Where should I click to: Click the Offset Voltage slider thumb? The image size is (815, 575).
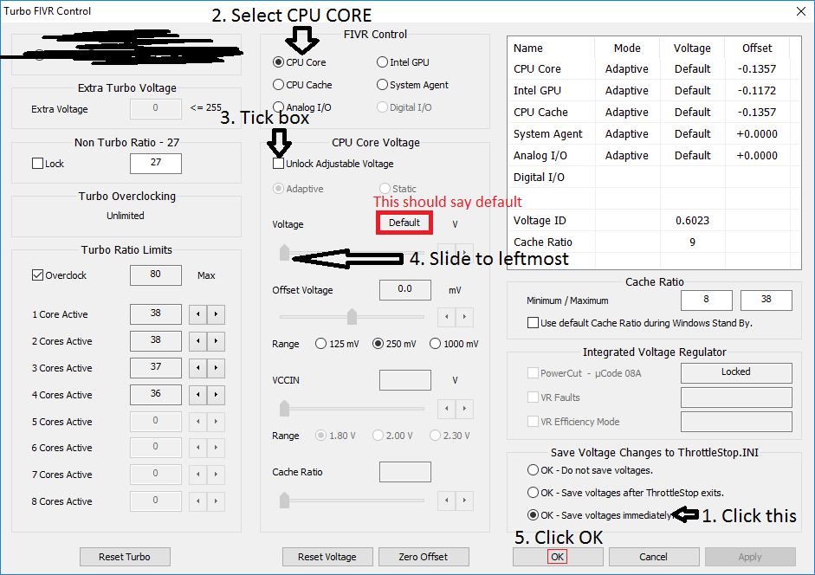click(352, 316)
